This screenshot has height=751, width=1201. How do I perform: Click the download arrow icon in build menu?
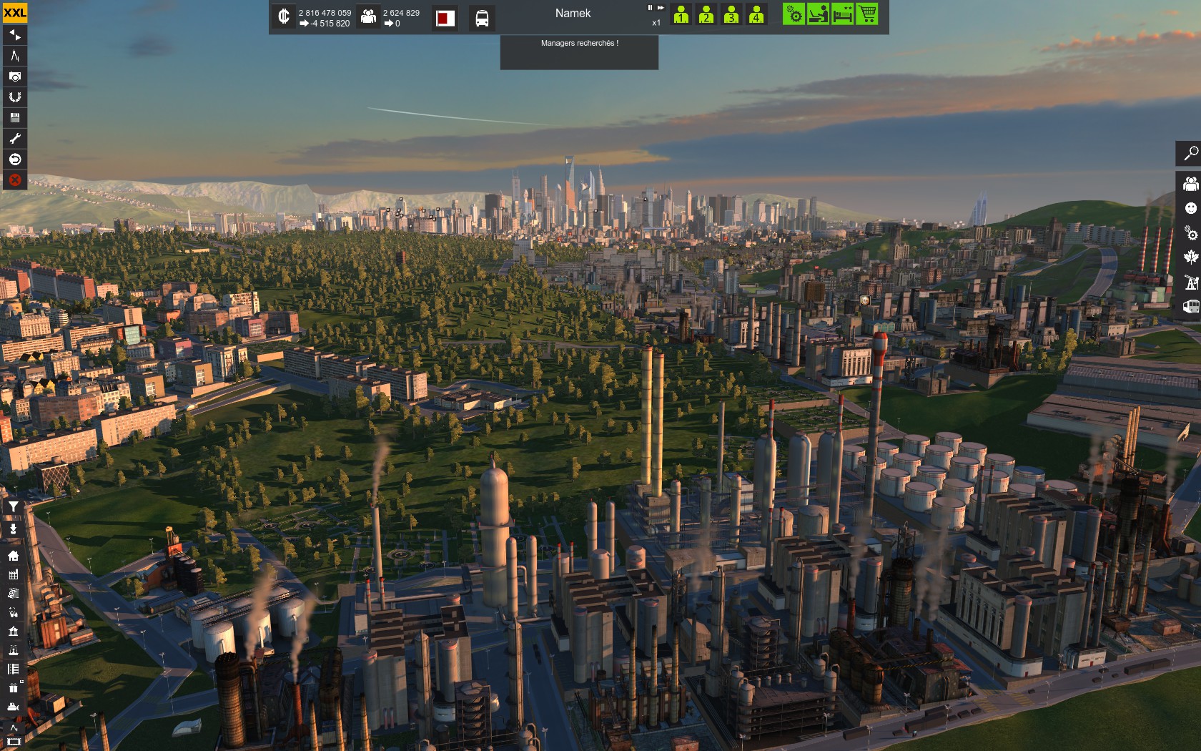(x=13, y=529)
